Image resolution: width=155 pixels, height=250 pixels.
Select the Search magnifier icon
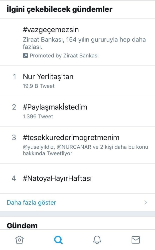[58, 239]
